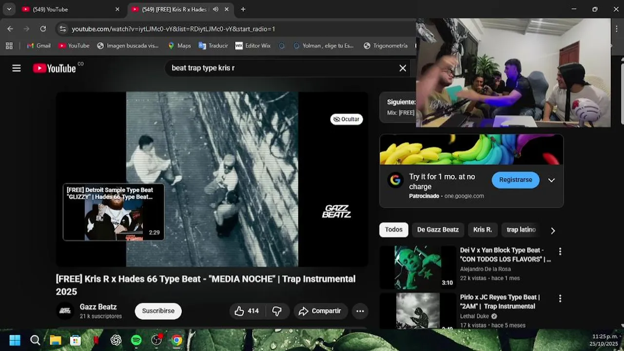Click Lethal Duke channel name
The image size is (624, 351).
(x=474, y=316)
